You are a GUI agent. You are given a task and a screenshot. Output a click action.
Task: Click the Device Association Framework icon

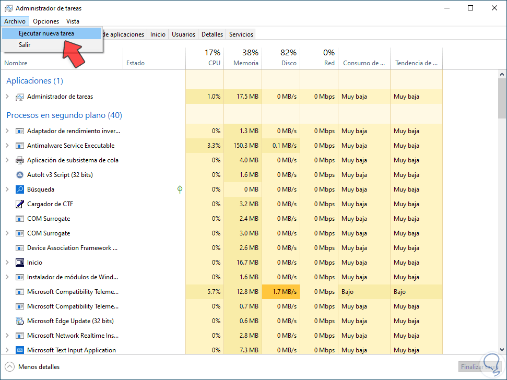pyautogui.click(x=20, y=248)
